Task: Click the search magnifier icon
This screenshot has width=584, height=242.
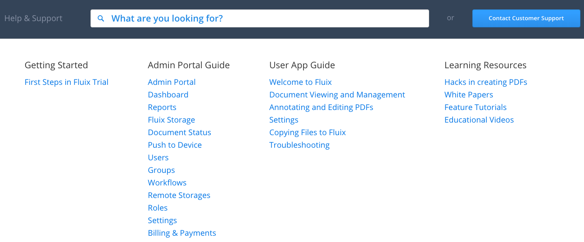Action: tap(101, 18)
